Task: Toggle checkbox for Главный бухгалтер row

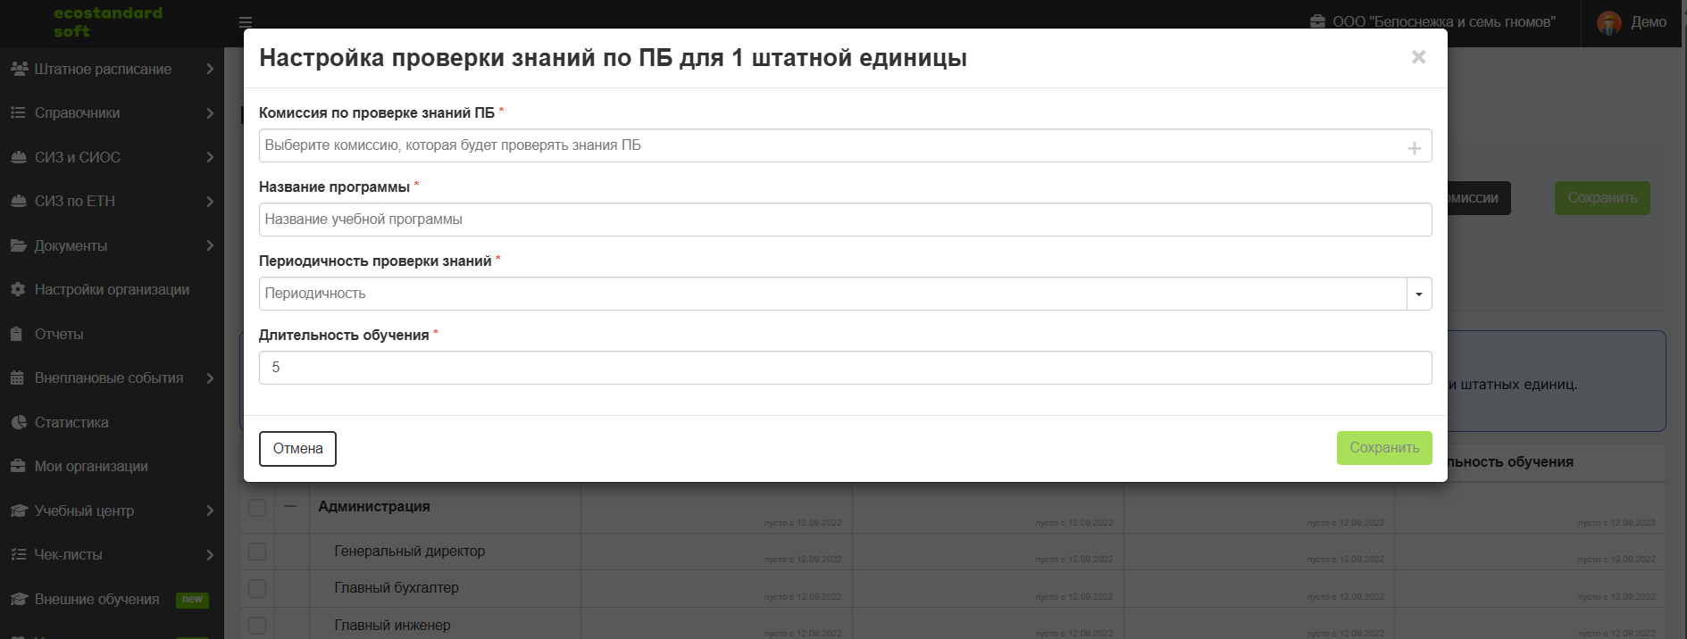Action: [x=257, y=588]
